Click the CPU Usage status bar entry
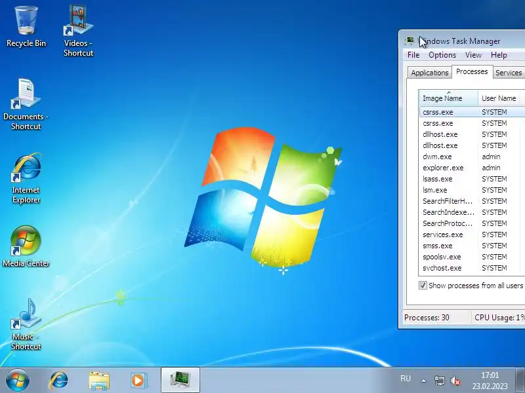525x393 pixels. (x=499, y=318)
